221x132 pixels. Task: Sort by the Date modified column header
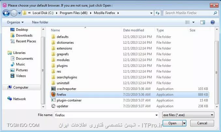click(x=134, y=30)
